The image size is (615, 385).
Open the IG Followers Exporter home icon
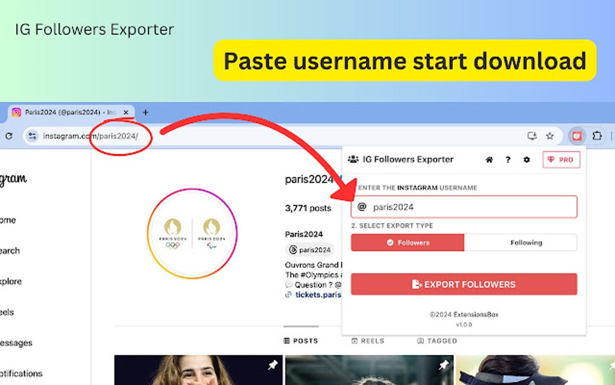coord(488,159)
